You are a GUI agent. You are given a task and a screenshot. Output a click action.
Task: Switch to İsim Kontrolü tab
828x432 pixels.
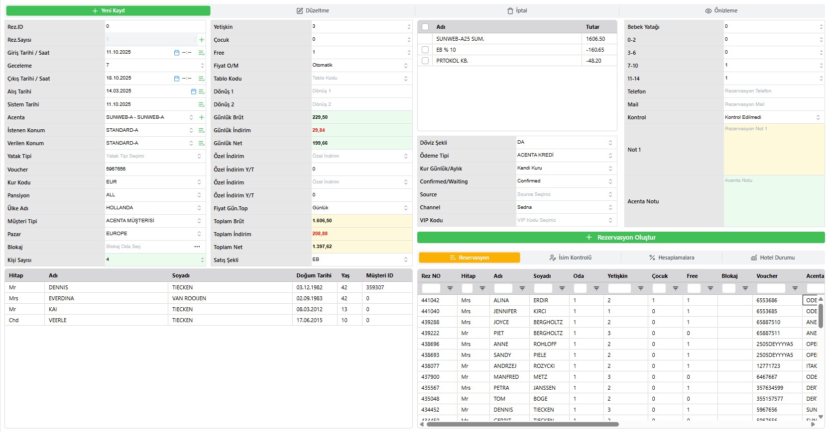(x=570, y=258)
